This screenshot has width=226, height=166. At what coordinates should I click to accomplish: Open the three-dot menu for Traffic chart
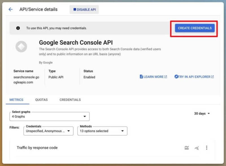[207, 148]
